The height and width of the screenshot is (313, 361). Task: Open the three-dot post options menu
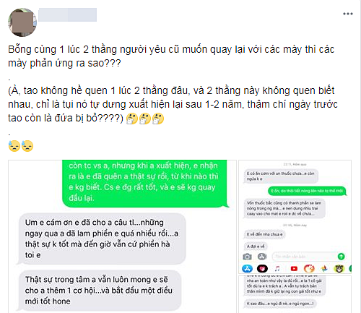tap(348, 14)
